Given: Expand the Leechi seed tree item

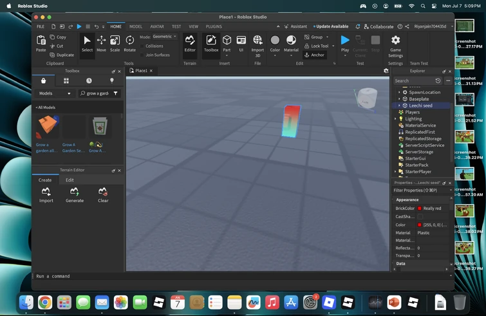Looking at the screenshot, I should [x=399, y=106].
